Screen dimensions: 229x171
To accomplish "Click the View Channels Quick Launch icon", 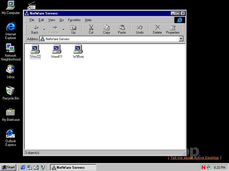I will (x=43, y=167).
